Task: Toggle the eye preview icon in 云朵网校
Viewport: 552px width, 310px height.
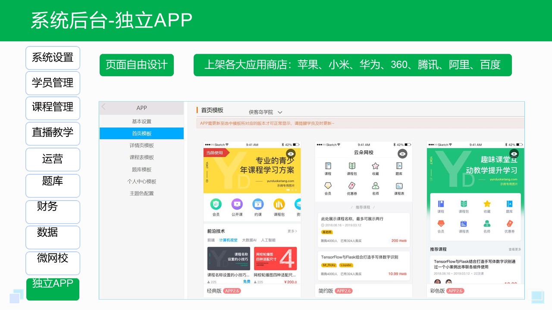Action: (402, 153)
